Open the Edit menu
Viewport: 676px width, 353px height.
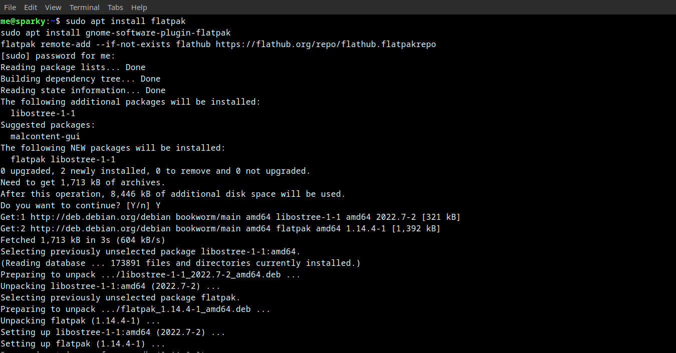pyautogui.click(x=30, y=7)
